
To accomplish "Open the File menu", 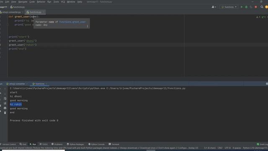I will point(2,2).
